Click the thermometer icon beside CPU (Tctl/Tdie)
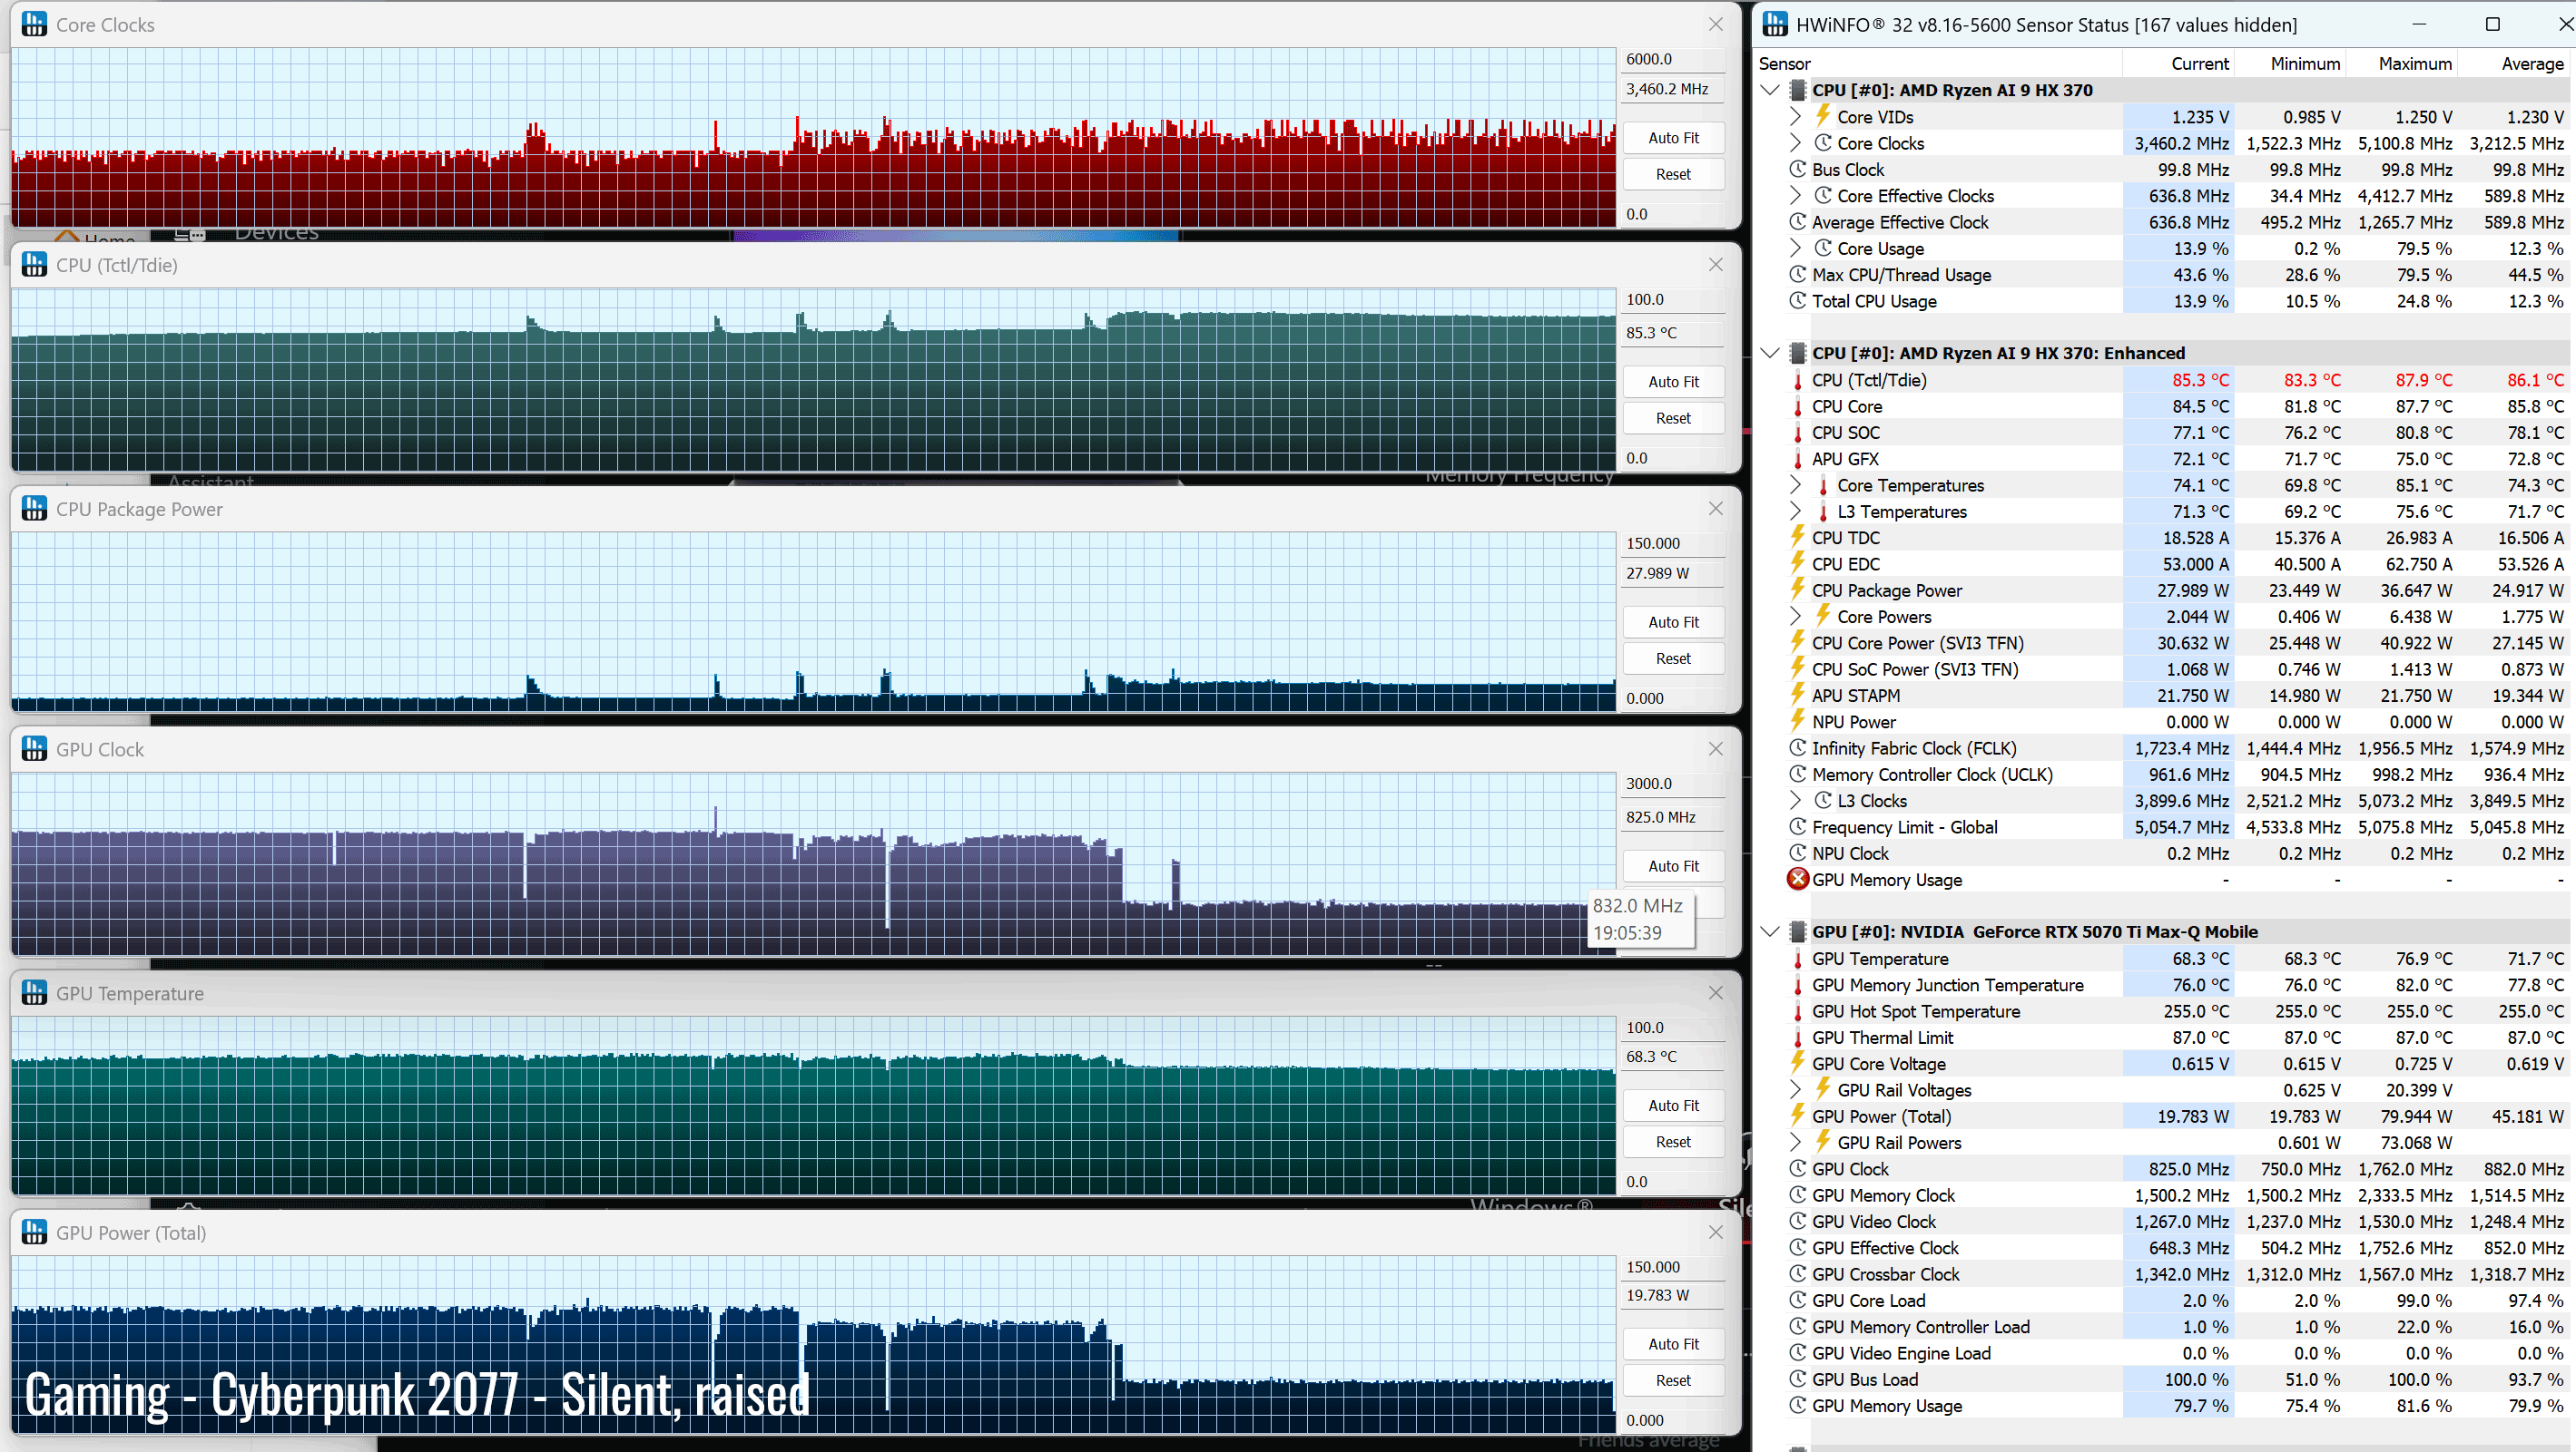2576x1452 pixels. pos(1797,380)
